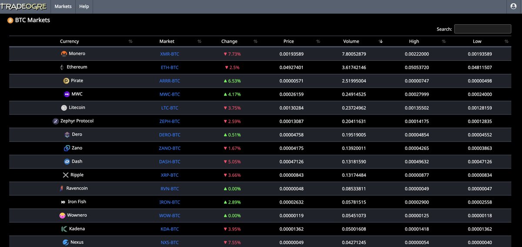Click the Wownero coin icon

[63, 215]
